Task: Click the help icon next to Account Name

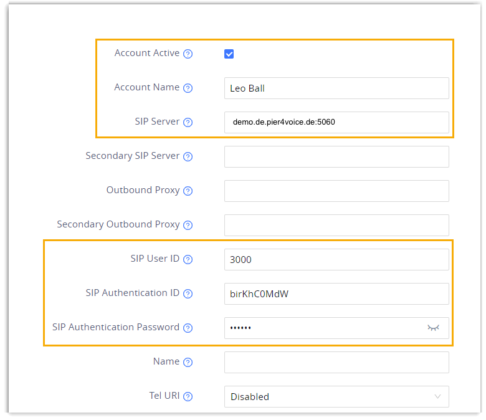Action: point(188,88)
